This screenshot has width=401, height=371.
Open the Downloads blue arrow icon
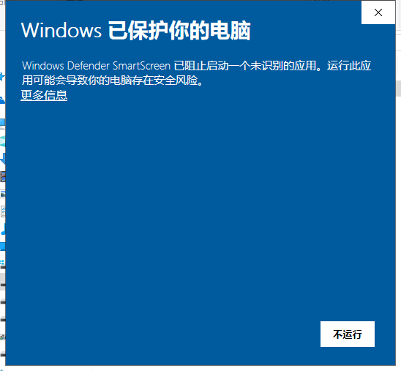click(2, 159)
